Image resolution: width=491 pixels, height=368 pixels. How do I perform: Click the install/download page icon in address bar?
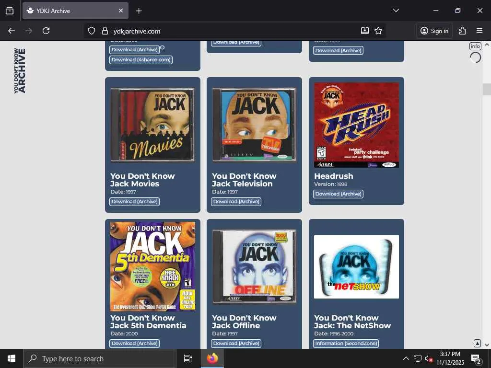(x=365, y=30)
